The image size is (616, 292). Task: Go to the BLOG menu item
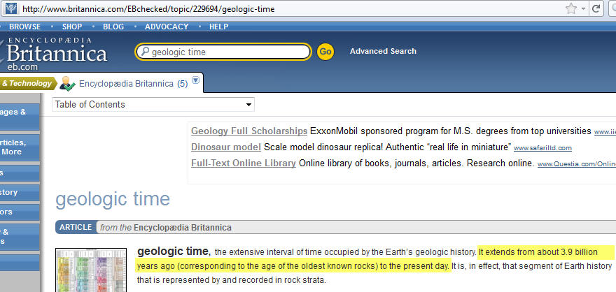(113, 27)
